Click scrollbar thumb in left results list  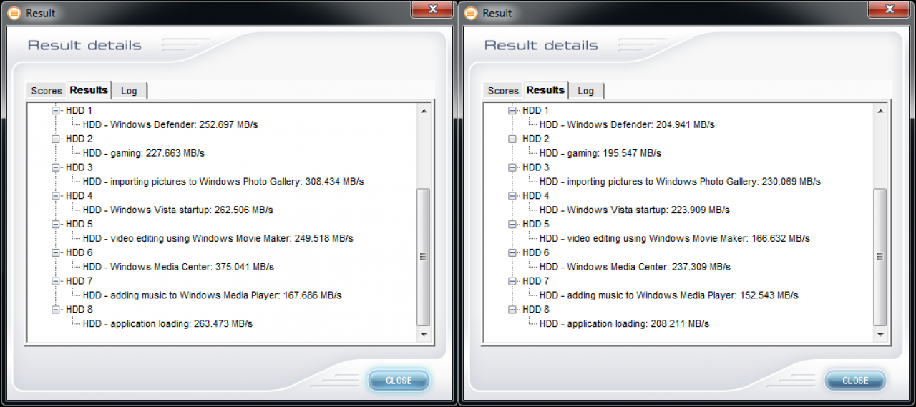[423, 257]
